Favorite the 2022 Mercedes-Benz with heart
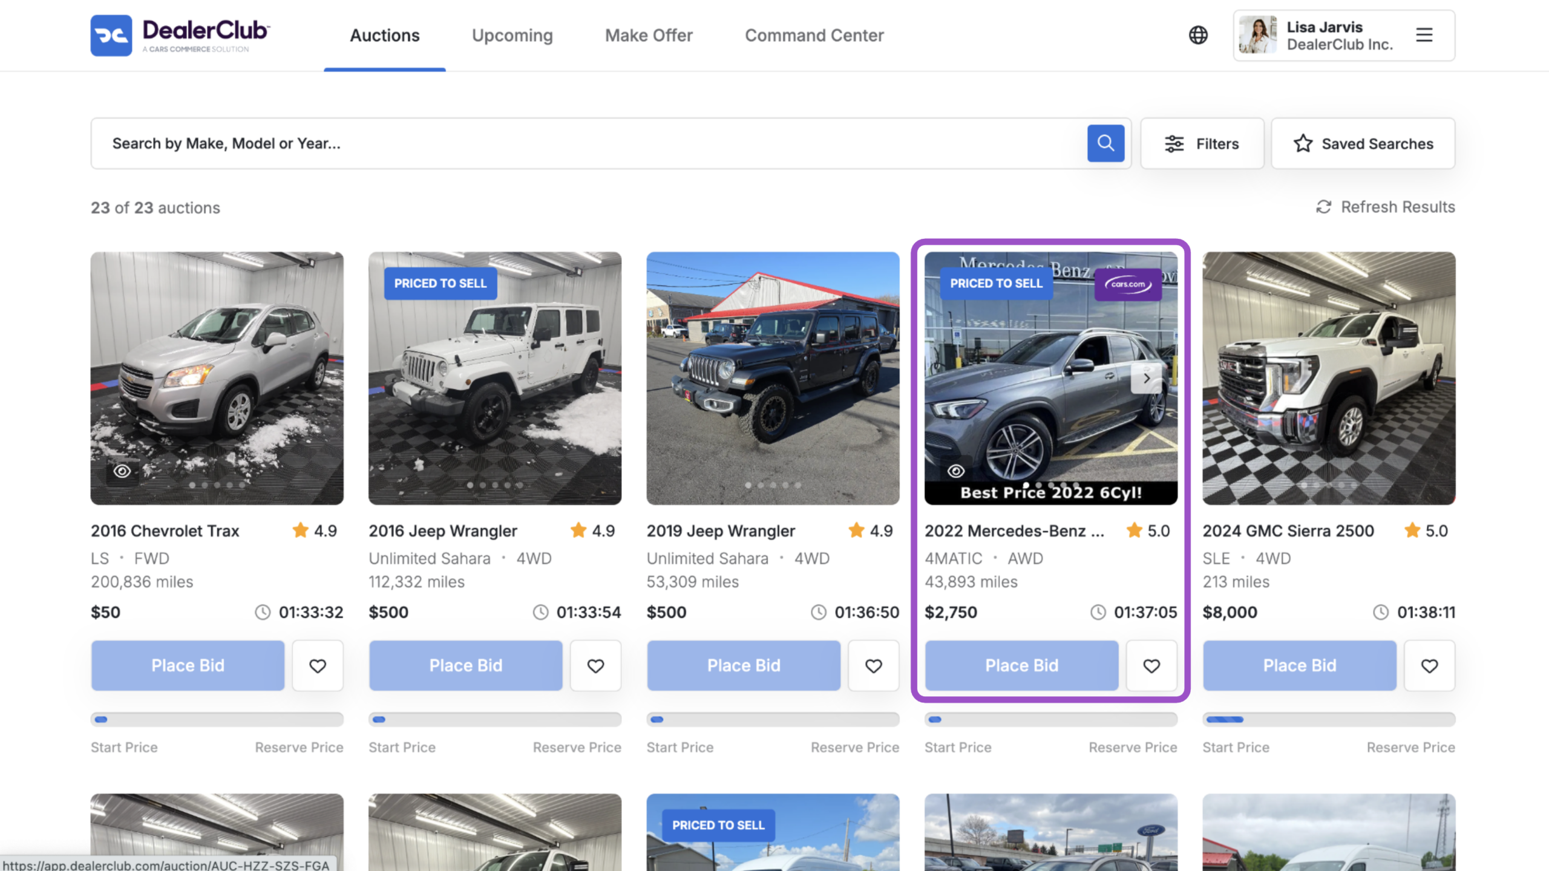 [1151, 666]
